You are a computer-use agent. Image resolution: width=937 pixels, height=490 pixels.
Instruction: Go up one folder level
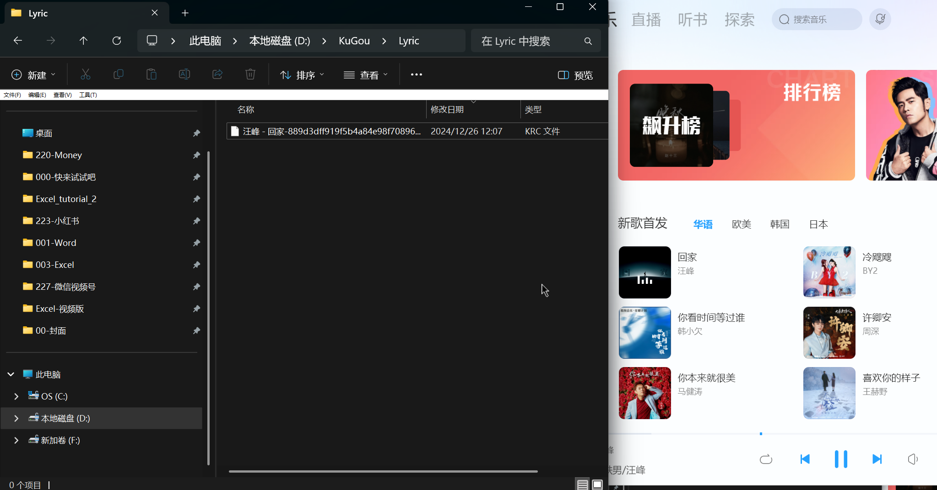(x=83, y=41)
